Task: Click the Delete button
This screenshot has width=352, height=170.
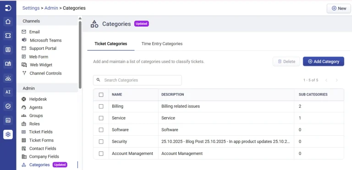Action: tap(286, 62)
